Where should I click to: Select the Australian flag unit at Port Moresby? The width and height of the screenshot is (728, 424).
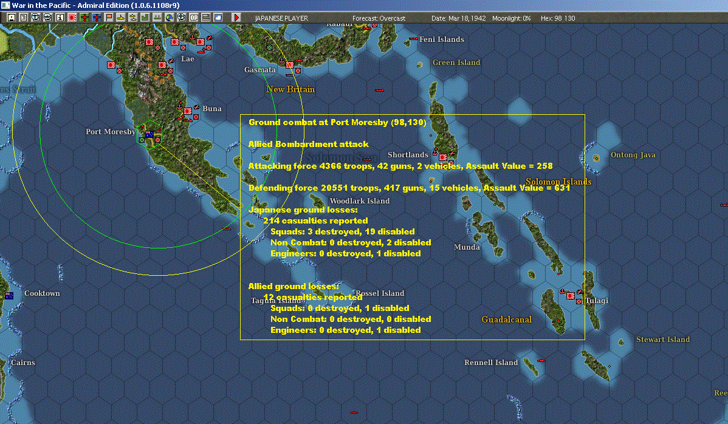pos(149,134)
